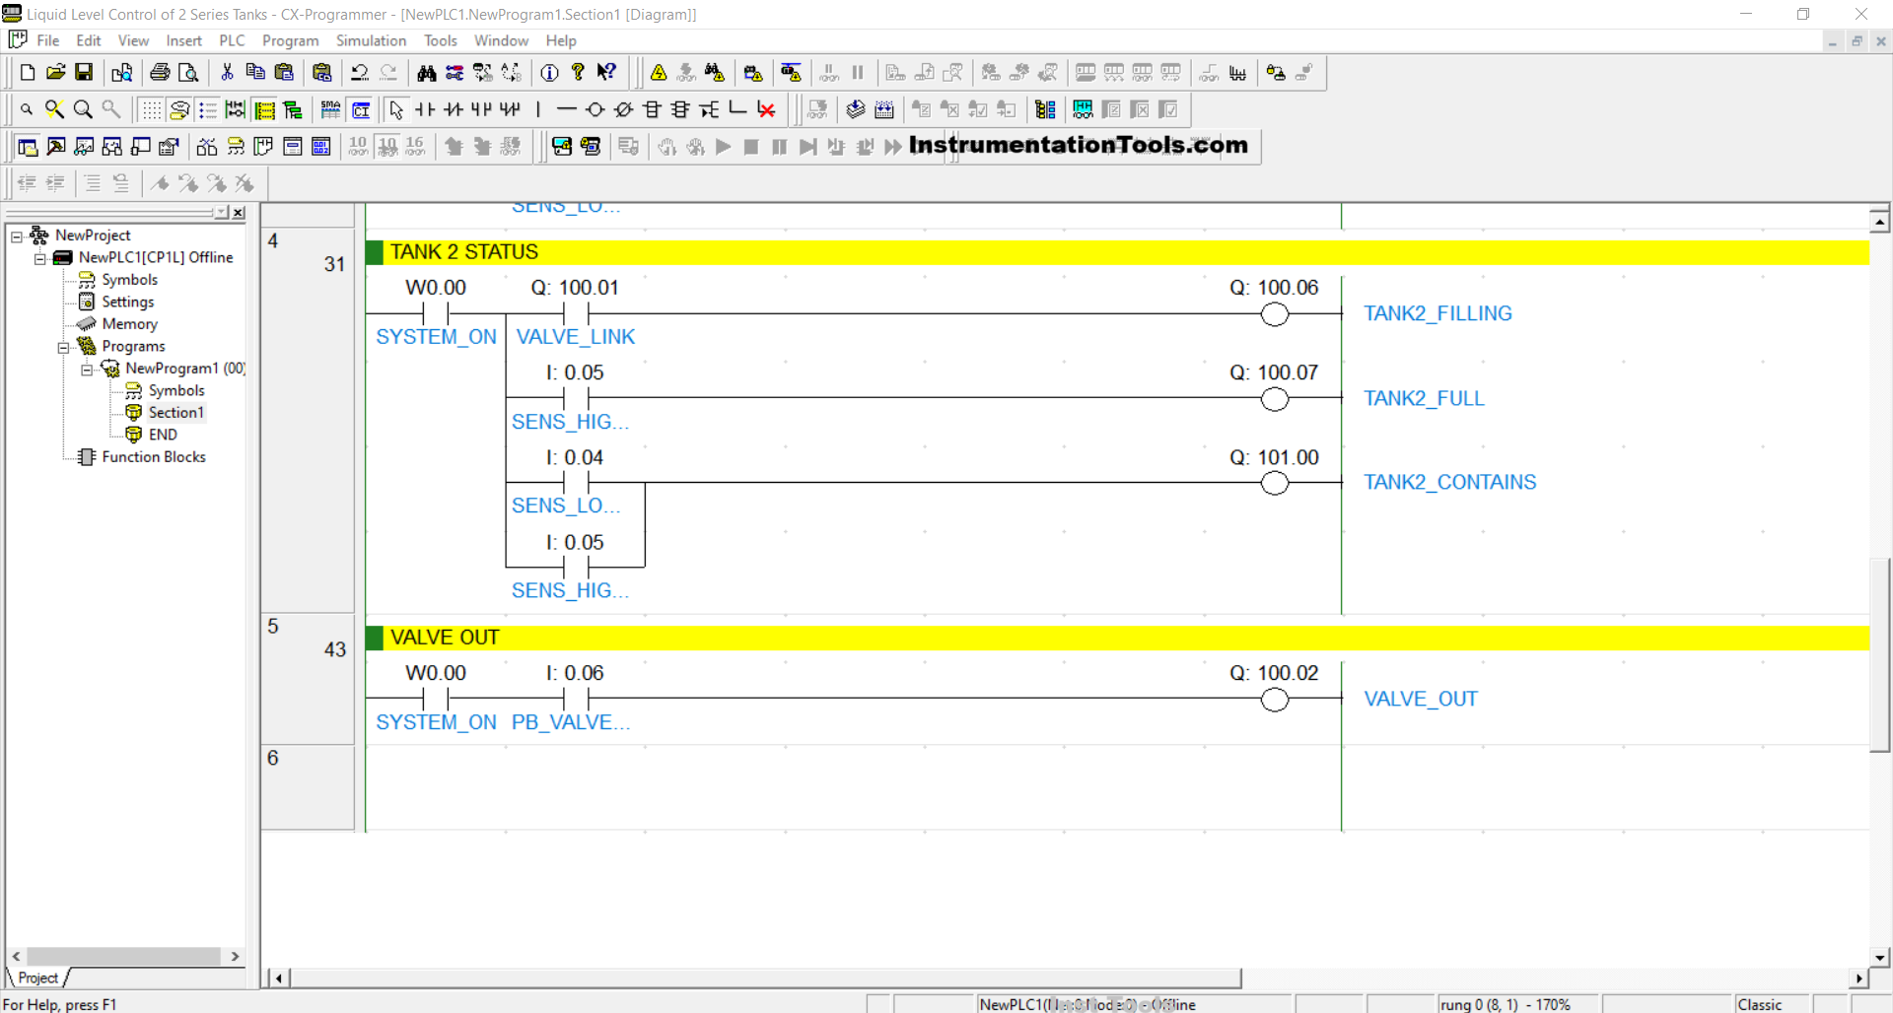Collapse the NewProject tree node

17,236
